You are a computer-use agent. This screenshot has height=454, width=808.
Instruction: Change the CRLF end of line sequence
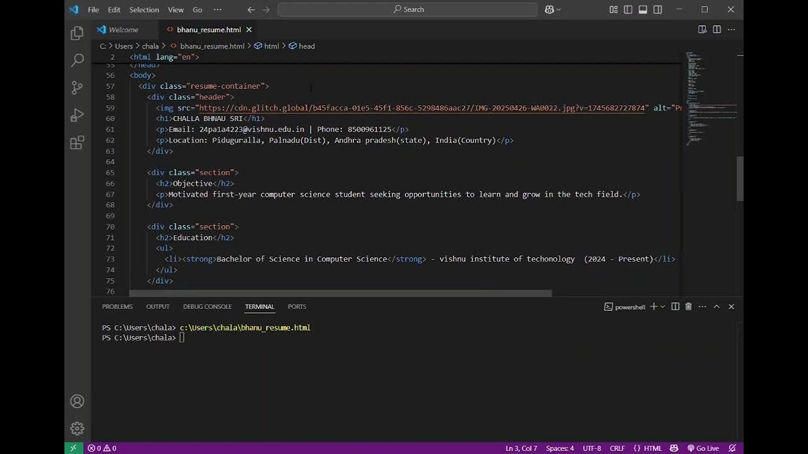pyautogui.click(x=617, y=448)
